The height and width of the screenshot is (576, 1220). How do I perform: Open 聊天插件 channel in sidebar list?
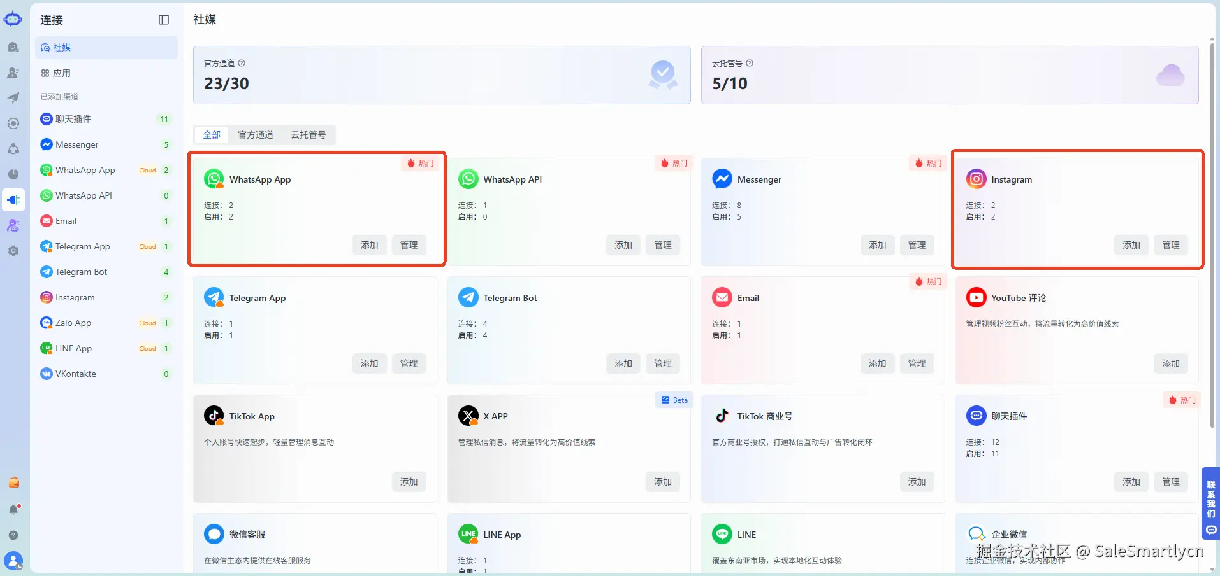pyautogui.click(x=106, y=119)
